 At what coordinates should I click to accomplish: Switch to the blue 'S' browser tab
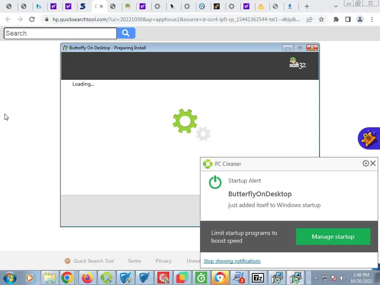(x=83, y=6)
